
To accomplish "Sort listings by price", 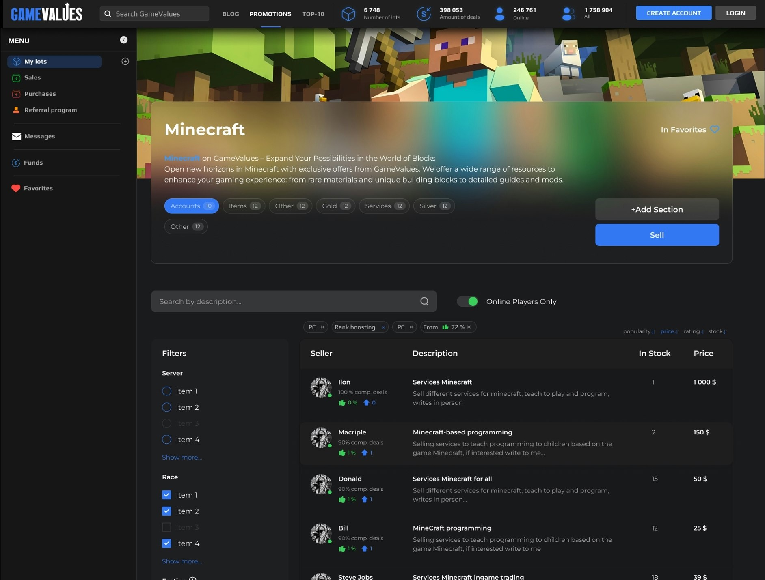I will [669, 331].
